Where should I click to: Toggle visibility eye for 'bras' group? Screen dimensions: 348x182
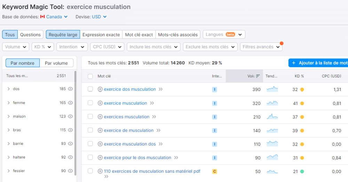pyautogui.click(x=70, y=130)
